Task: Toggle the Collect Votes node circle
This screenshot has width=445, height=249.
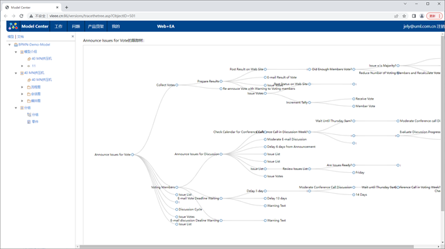Action: 177,85
